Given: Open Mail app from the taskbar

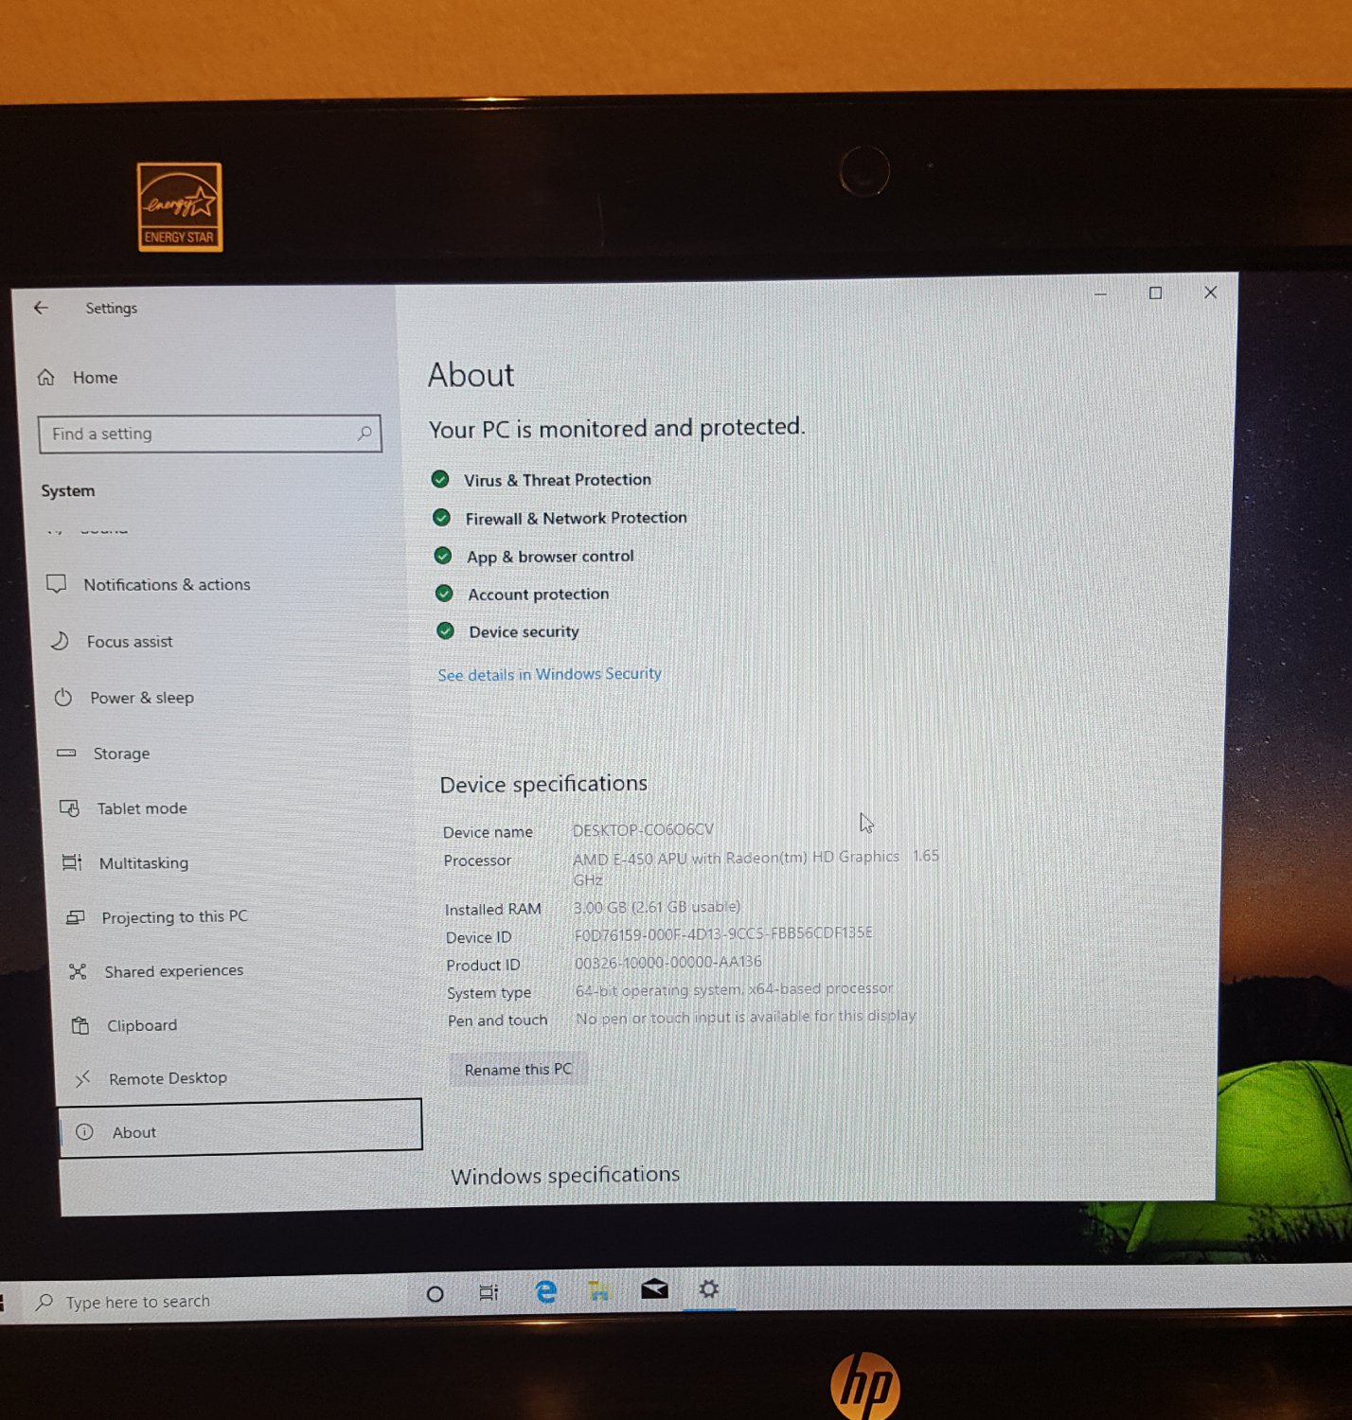Looking at the screenshot, I should [x=654, y=1289].
